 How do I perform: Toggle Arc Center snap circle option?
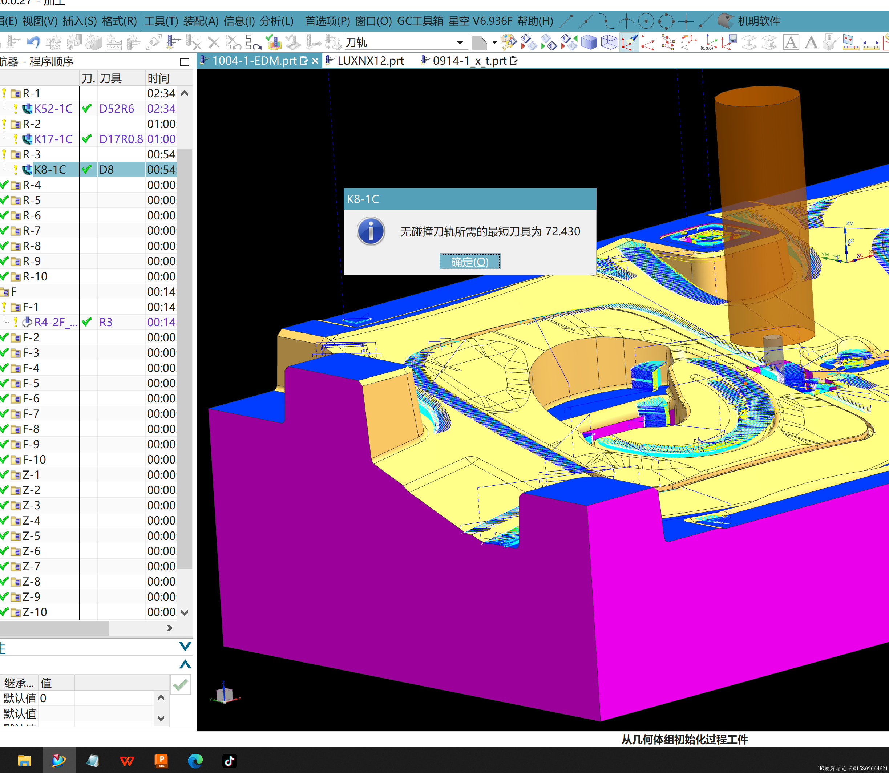(x=646, y=20)
